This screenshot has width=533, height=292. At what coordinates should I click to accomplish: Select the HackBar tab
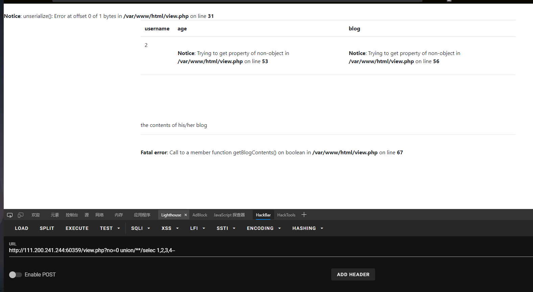coord(263,215)
